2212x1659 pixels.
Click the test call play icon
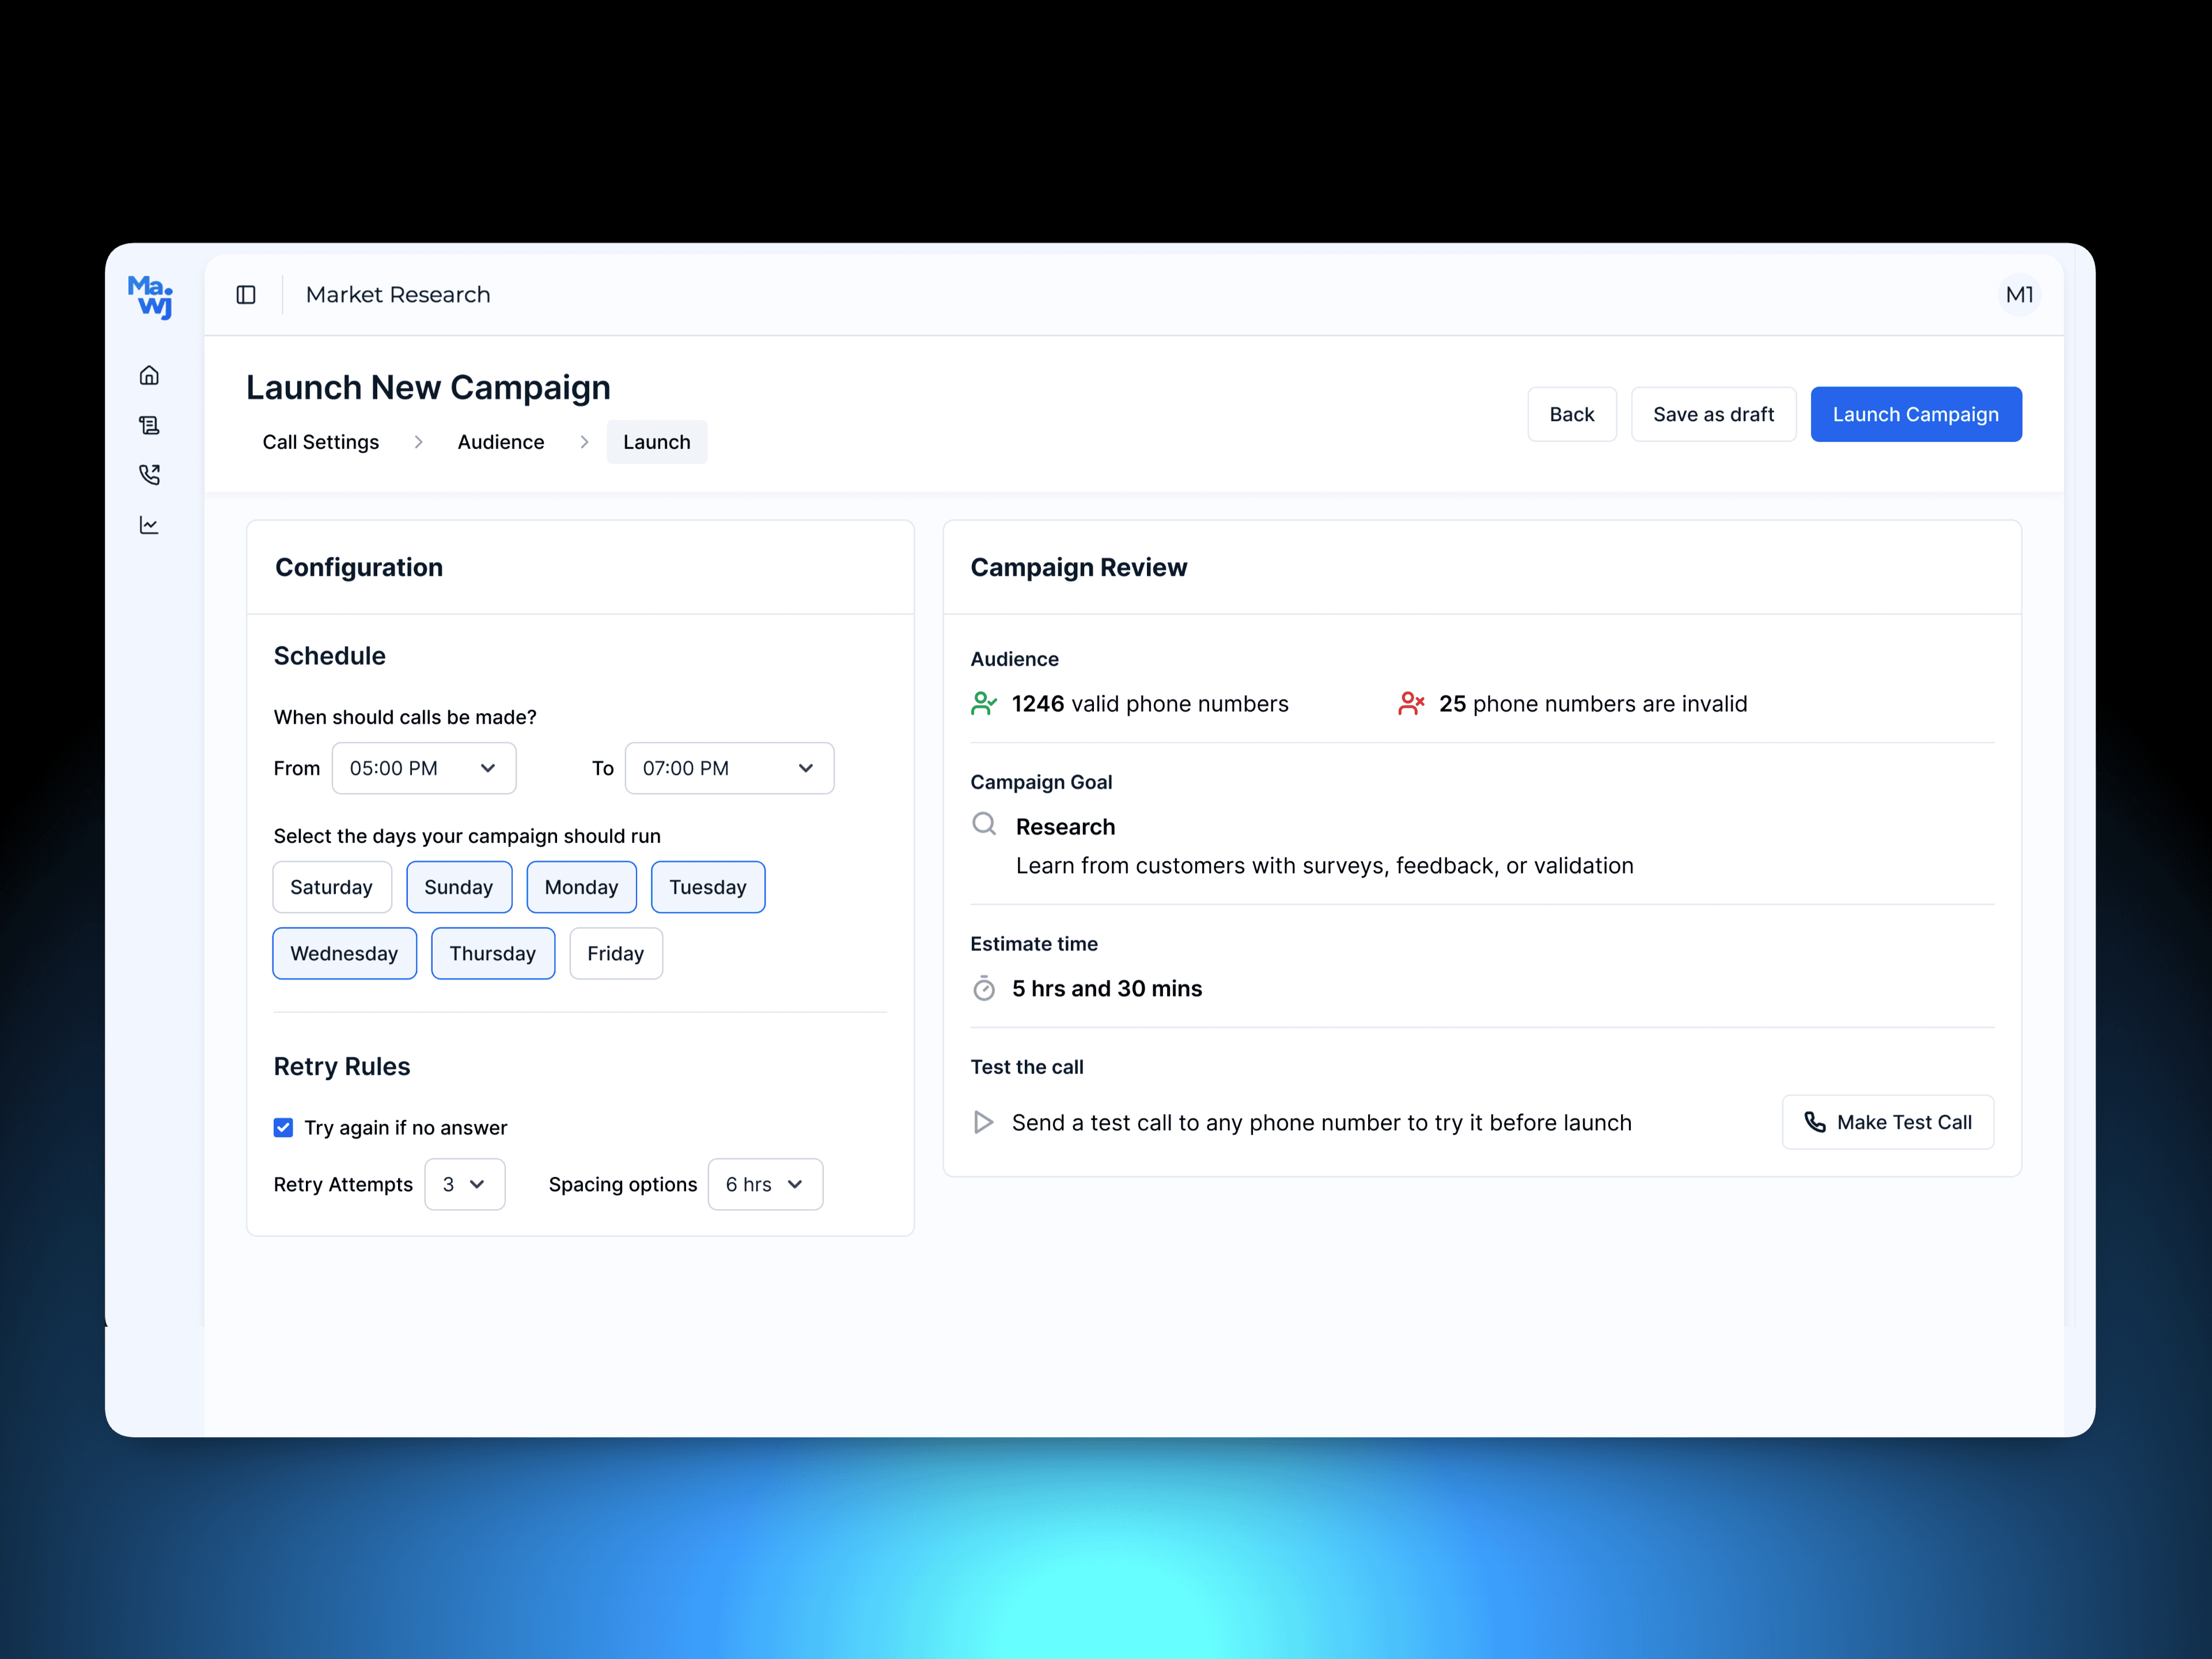(x=983, y=1122)
